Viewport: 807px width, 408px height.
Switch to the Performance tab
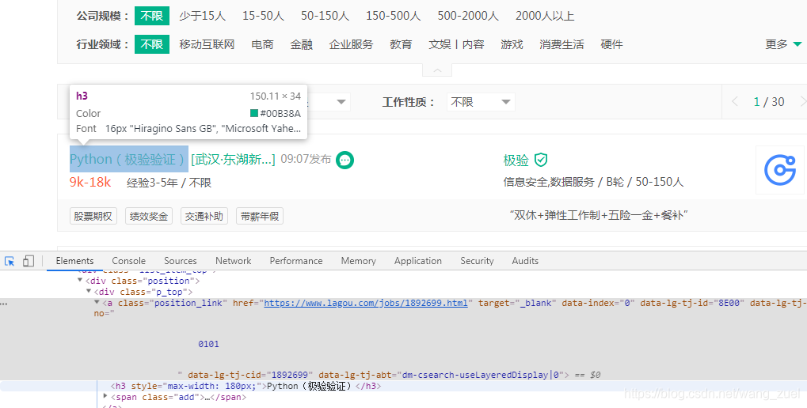(296, 261)
